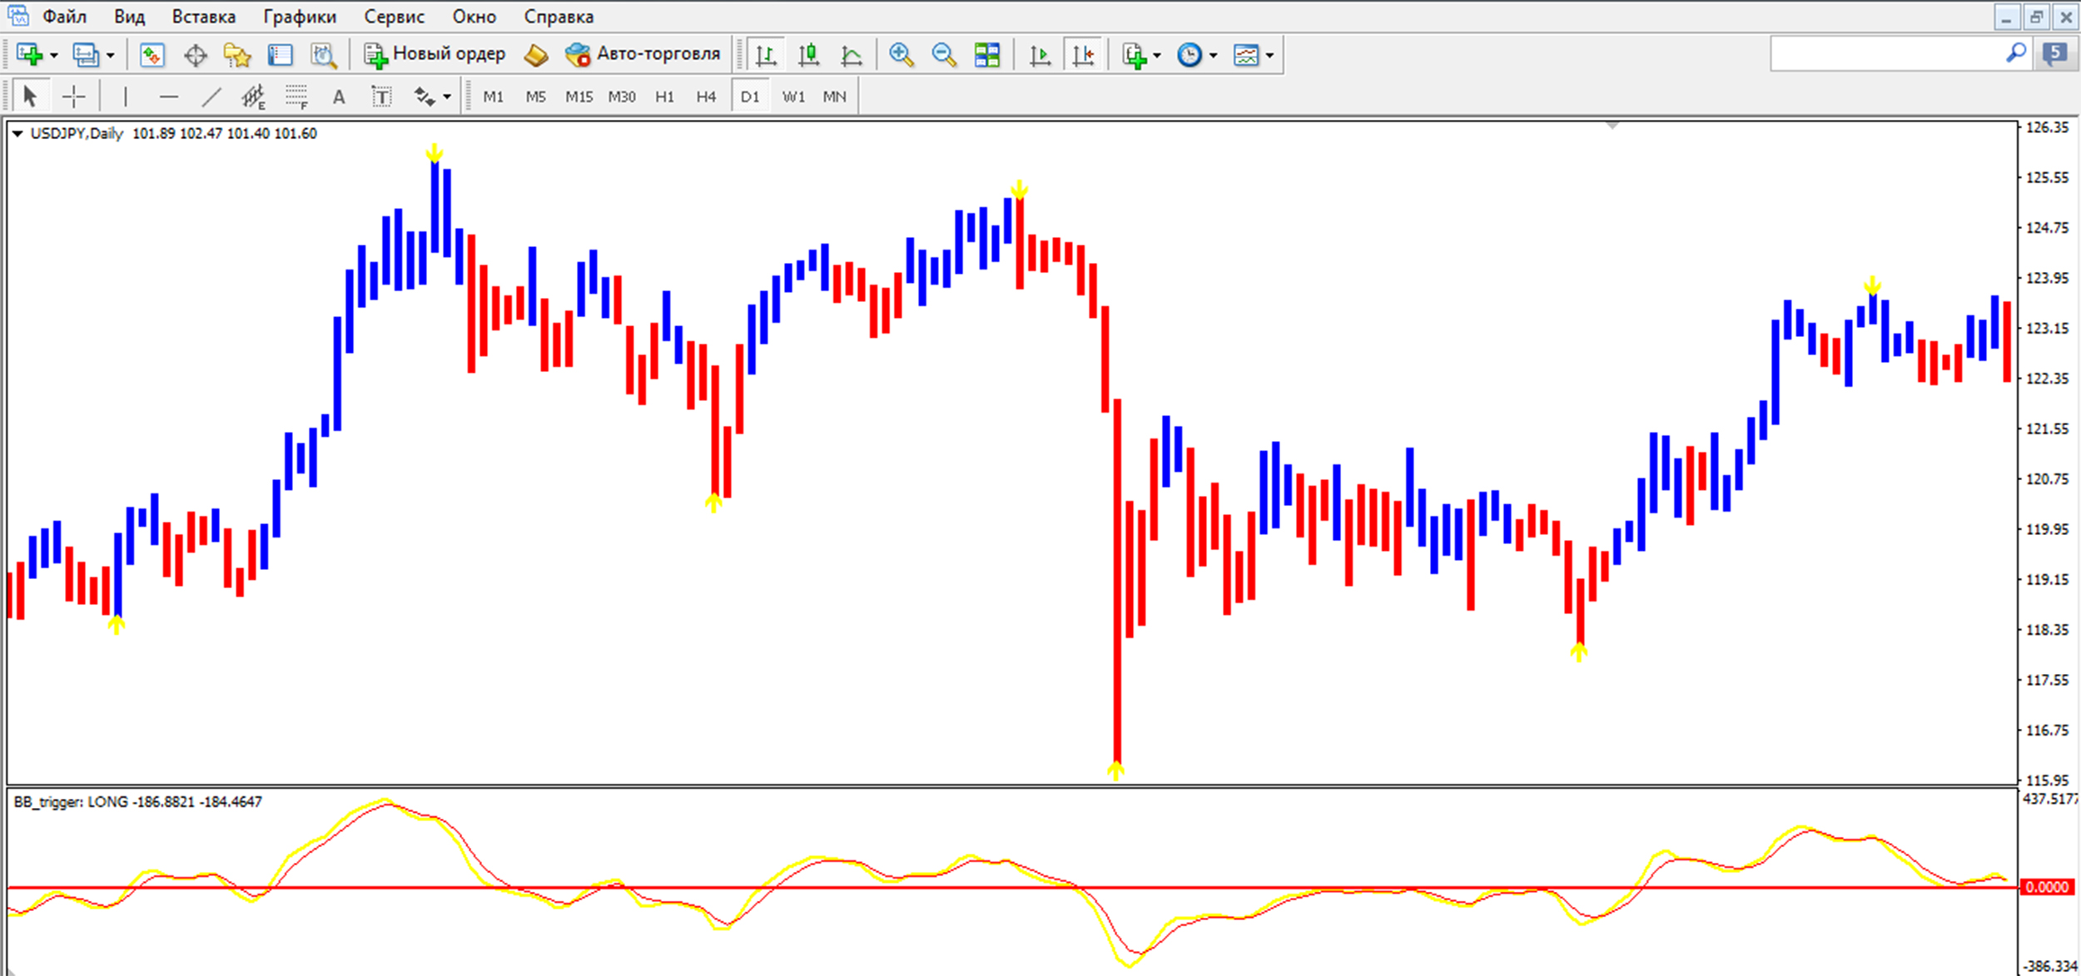
Task: Zoom in on the chart
Action: [x=901, y=55]
